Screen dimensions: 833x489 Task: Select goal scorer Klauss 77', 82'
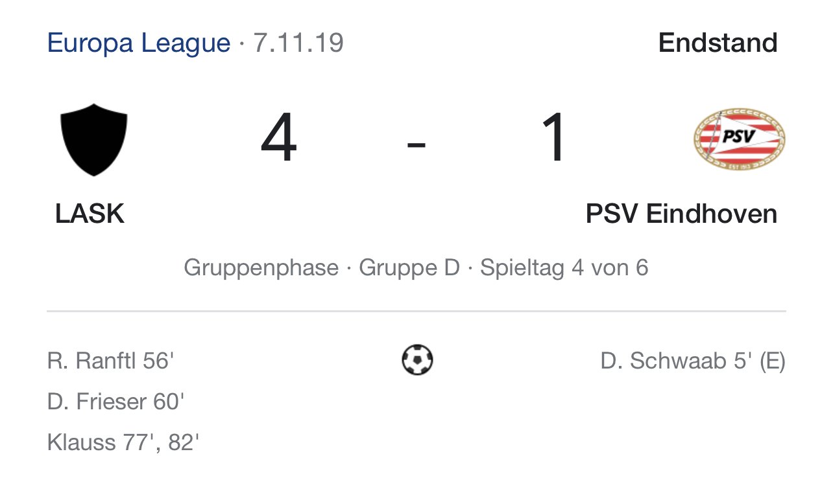point(123,443)
